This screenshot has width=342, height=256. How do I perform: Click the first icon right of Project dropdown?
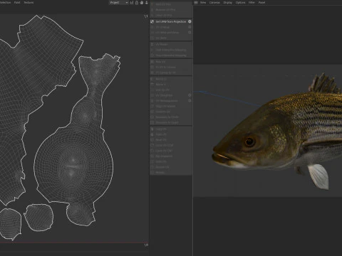pyautogui.click(x=132, y=3)
